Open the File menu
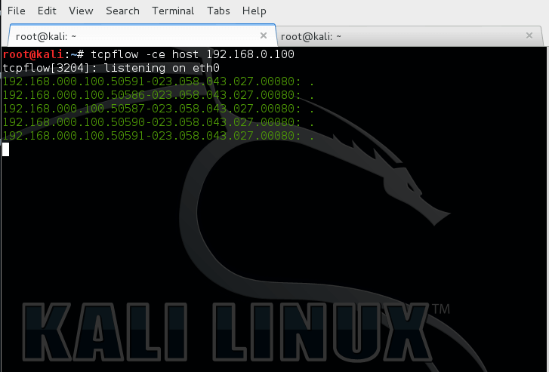The image size is (549, 372). 16,11
